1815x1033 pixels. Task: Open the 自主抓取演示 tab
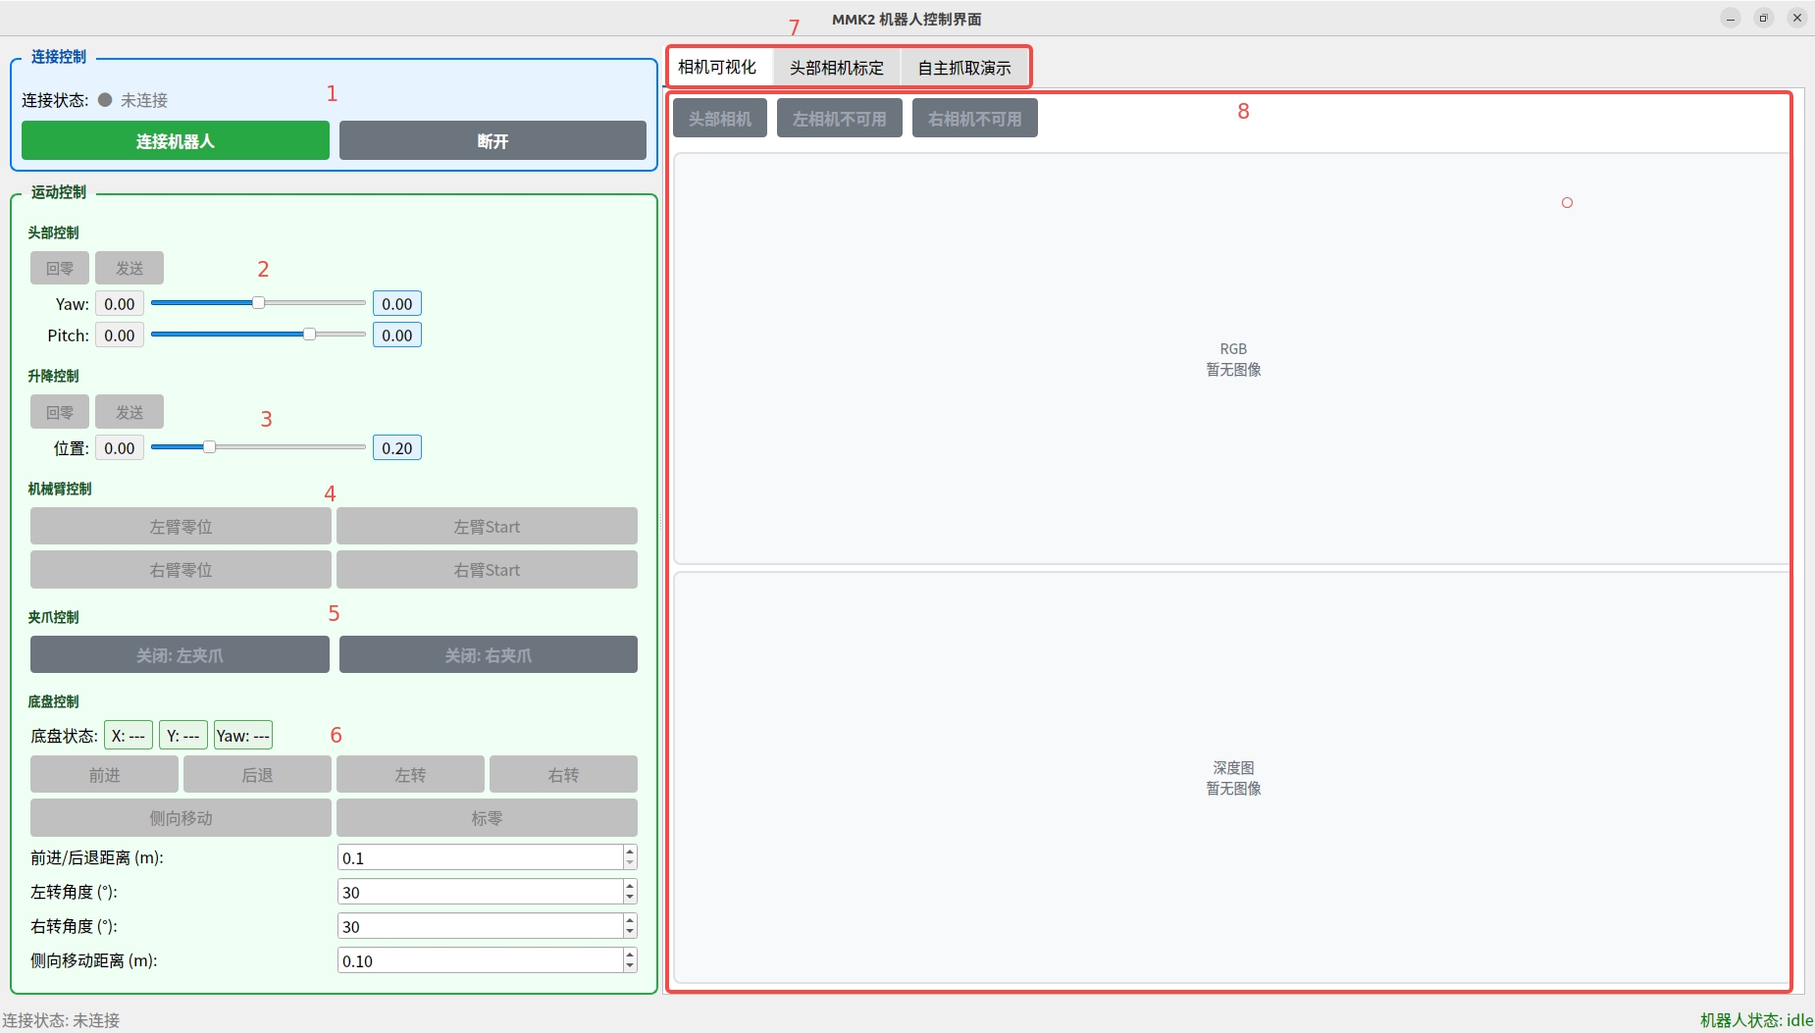point(963,68)
